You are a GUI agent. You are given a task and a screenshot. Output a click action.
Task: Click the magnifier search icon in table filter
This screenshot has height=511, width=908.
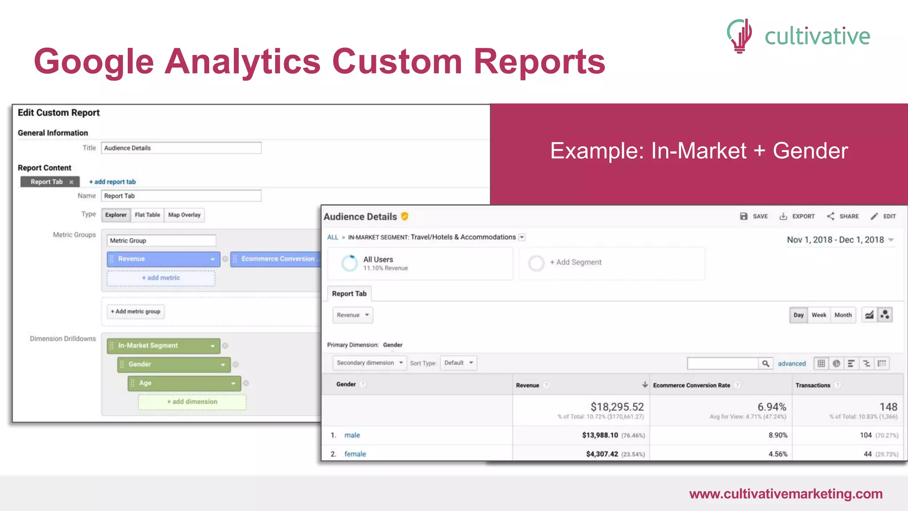(x=766, y=363)
